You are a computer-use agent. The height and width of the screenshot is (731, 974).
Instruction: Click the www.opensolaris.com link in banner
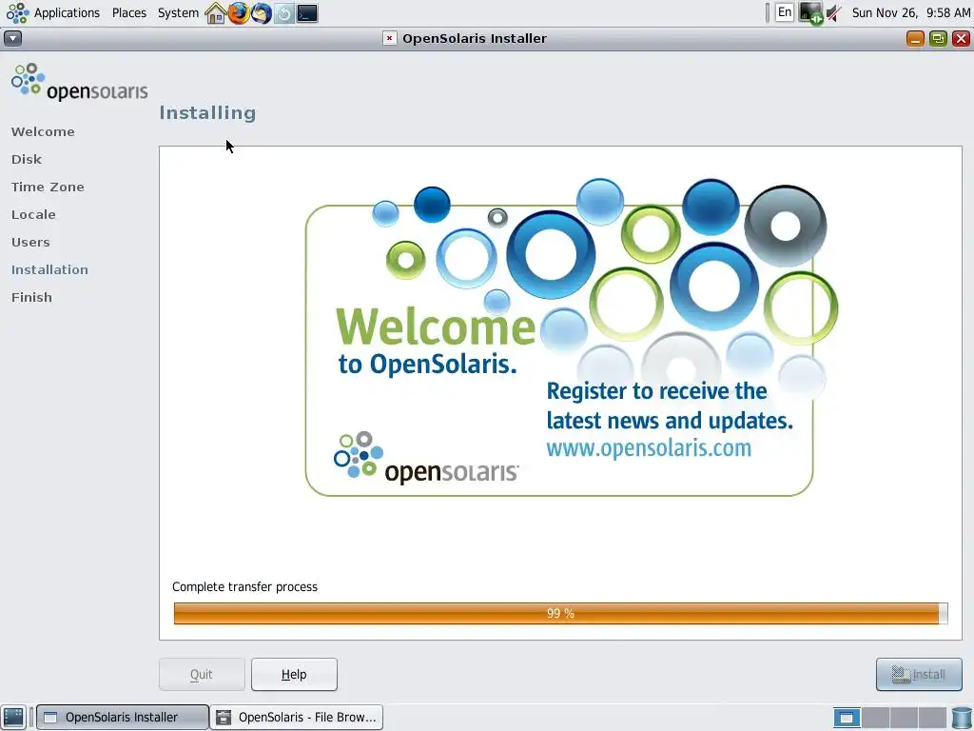(649, 448)
